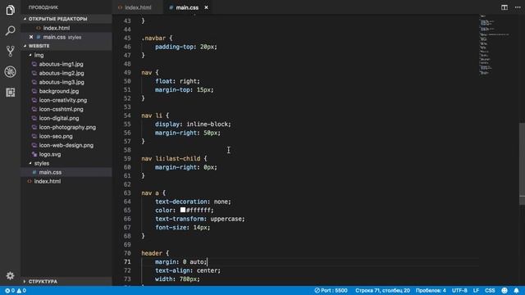Click line number 71 in the gutter
This screenshot has height=295, width=525.
[127, 262]
